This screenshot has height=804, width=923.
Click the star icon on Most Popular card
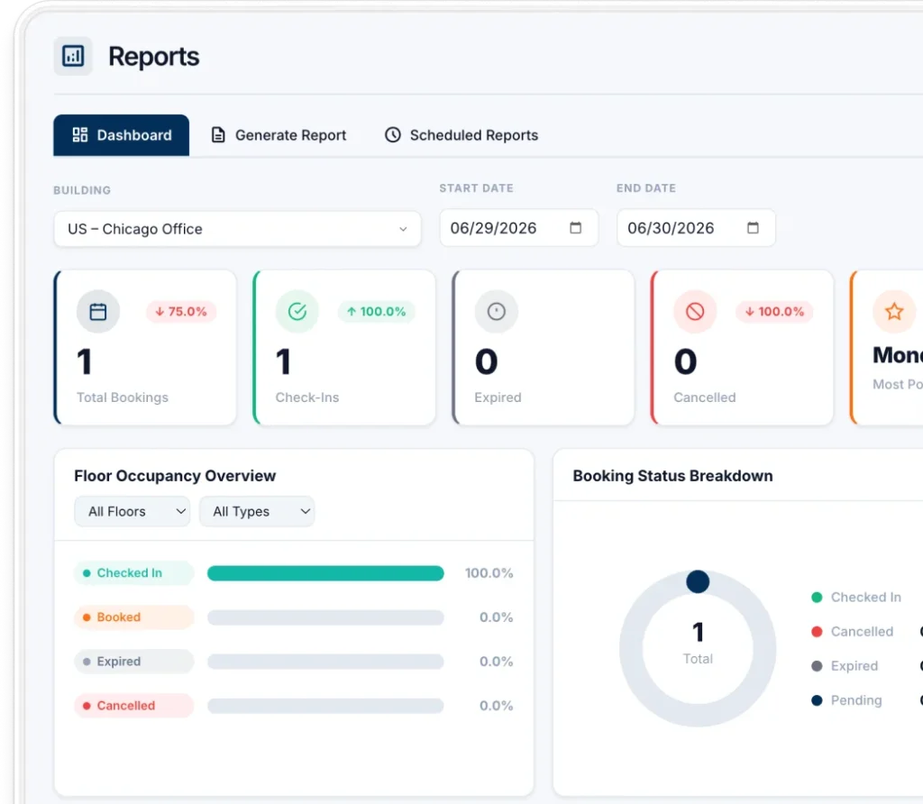[x=894, y=311]
